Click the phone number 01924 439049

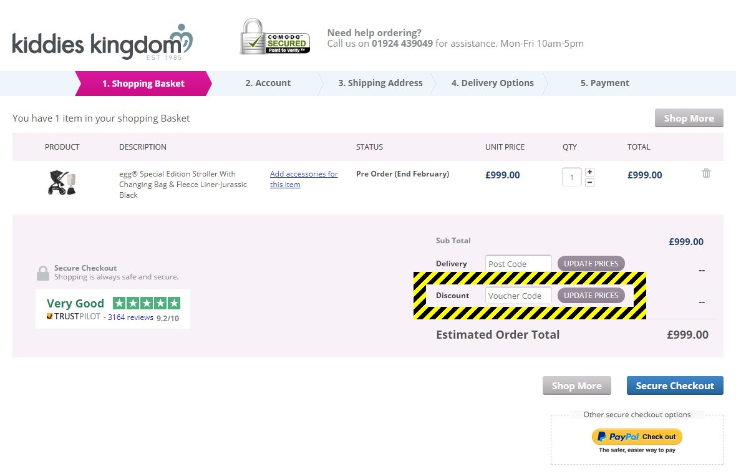click(x=402, y=44)
